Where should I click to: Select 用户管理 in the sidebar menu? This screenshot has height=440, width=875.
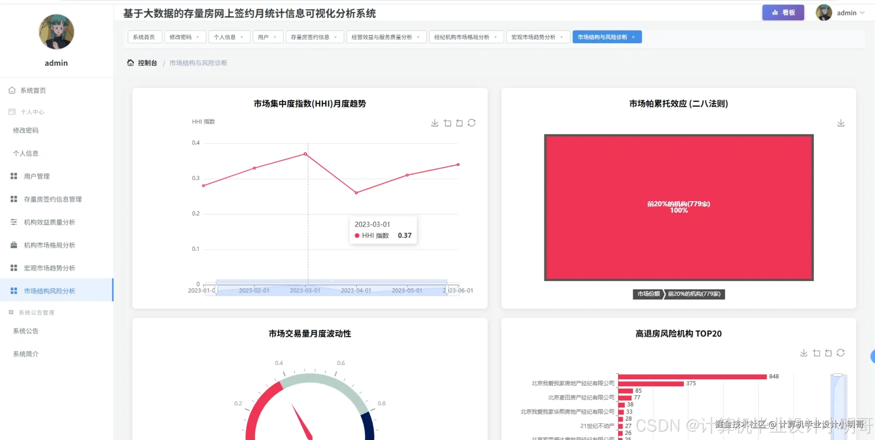[x=36, y=176]
